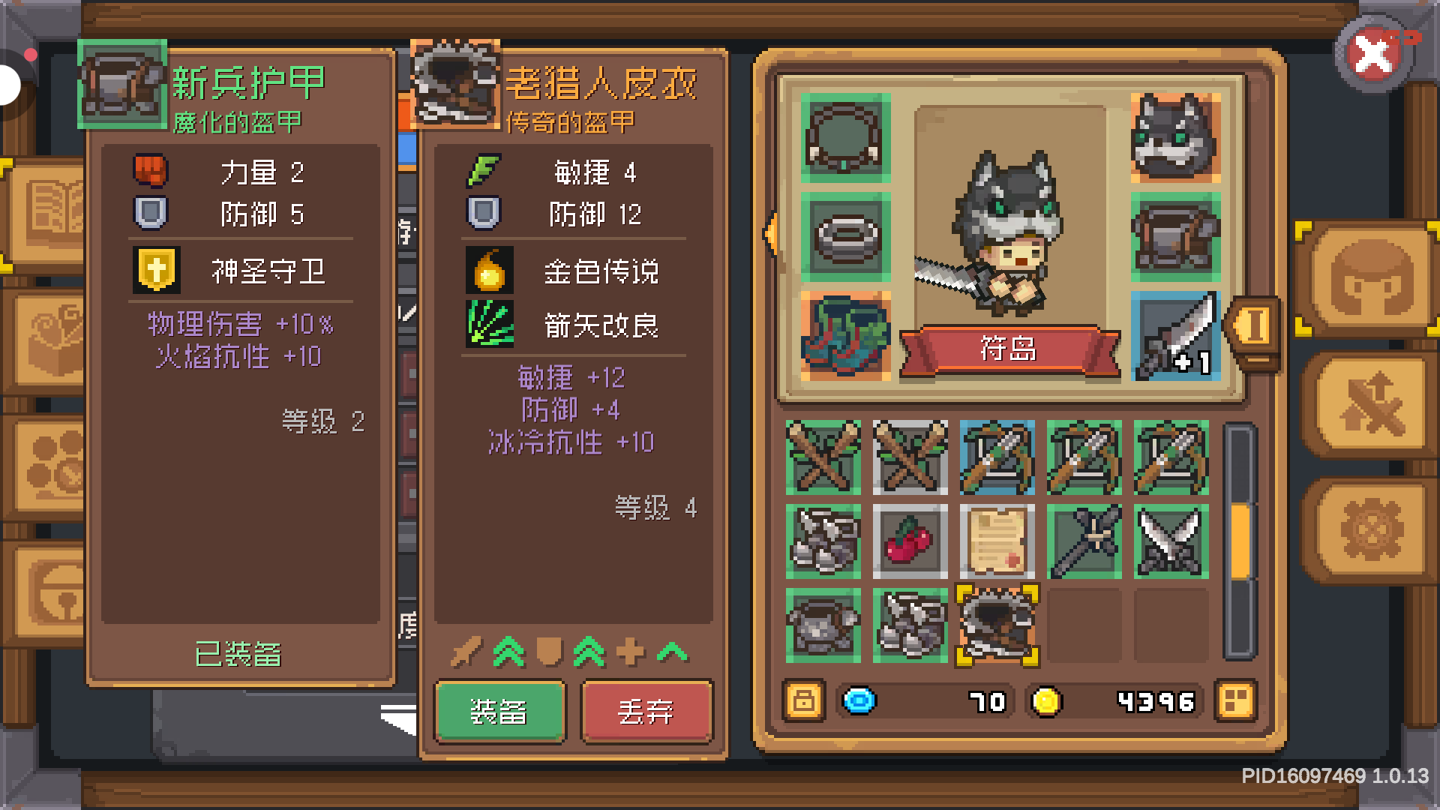This screenshot has width=1440, height=810.
Task: Select the equipped ring slot
Action: (845, 237)
